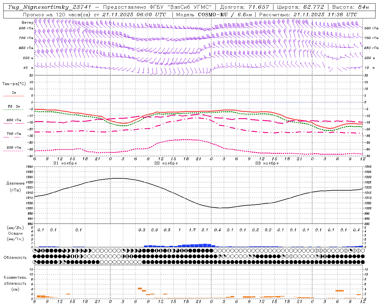
Task: Click the (мм/3ч.) precipitation unit label
Action: coord(15,228)
